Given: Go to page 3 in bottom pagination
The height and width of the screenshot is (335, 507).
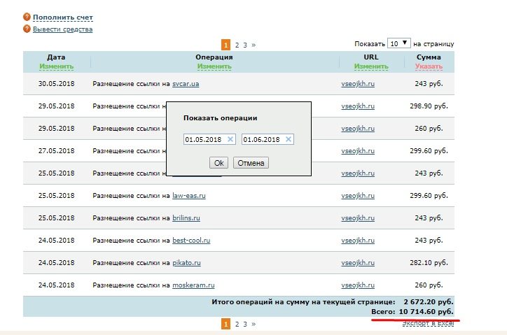Looking at the screenshot, I should pyautogui.click(x=245, y=324).
